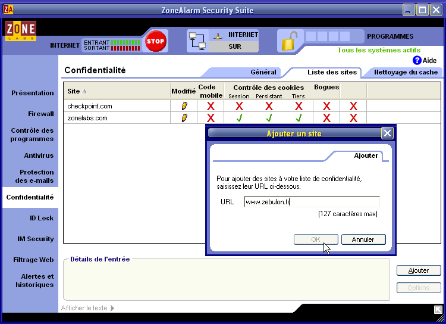Viewport: 446px width, 324px height.
Task: Open Alertes et historiques section
Action: point(34,281)
